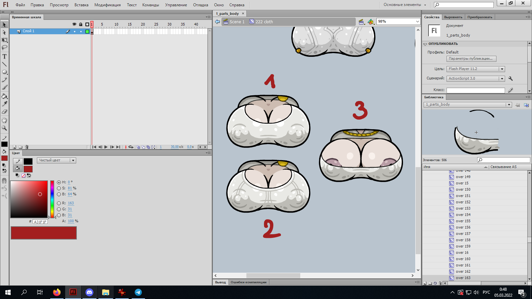Screen dimensions: 532x299
Task: Select the Paint Bucket tool
Action: (x=4, y=96)
